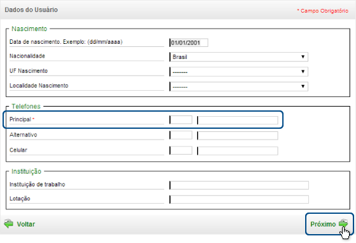Click the UF Nascimento label
This screenshot has height=243, width=356.
coord(29,70)
